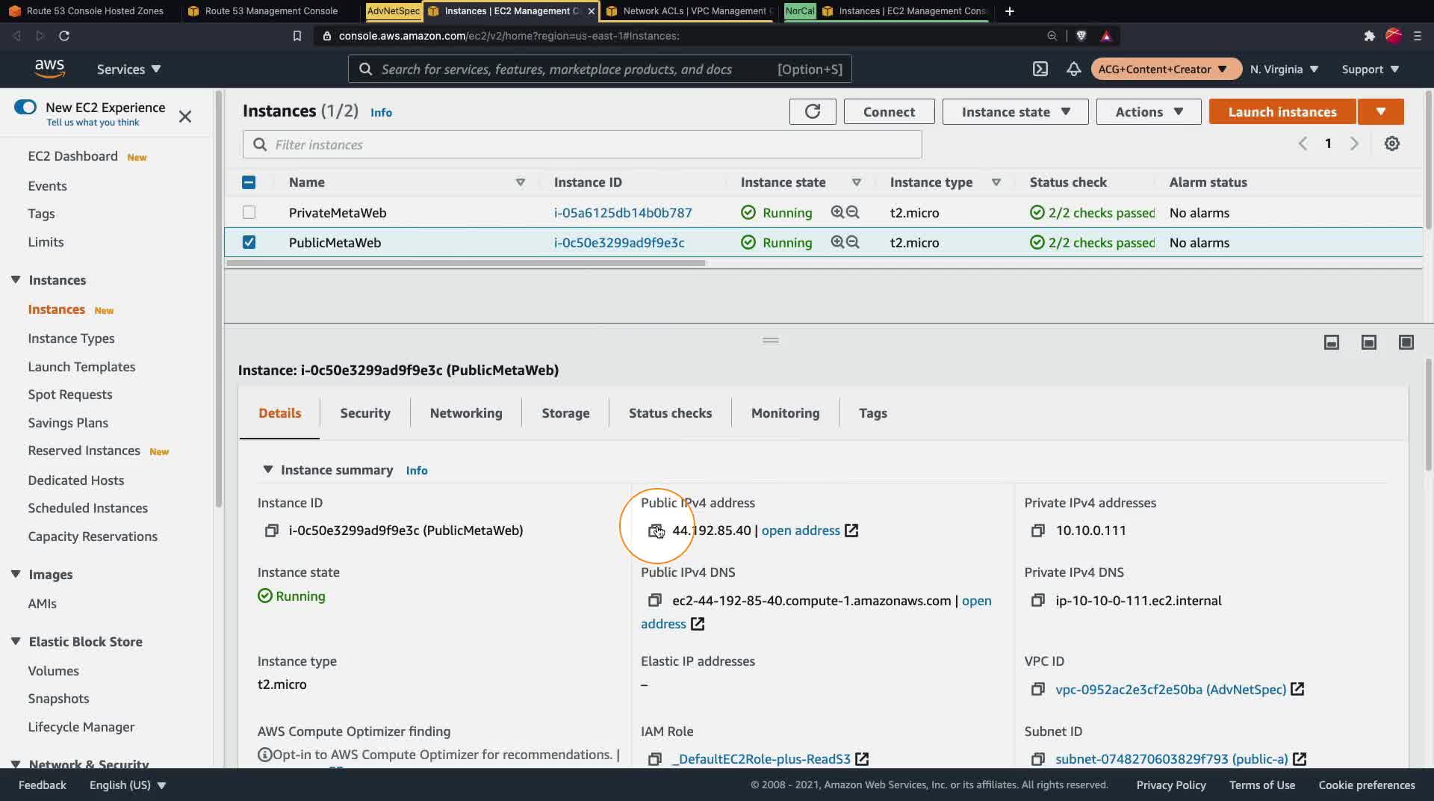Toggle the New EC2 Experience switch
Viewport: 1434px width, 801px height.
(25, 107)
